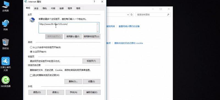Click the homepage box scroll down arrow
The height and width of the screenshot is (100, 220).
pyautogui.click(x=98, y=31)
